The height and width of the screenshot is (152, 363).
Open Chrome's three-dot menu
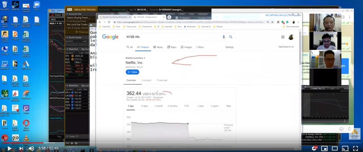click(298, 22)
